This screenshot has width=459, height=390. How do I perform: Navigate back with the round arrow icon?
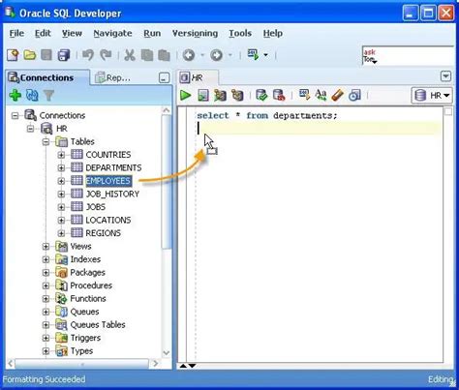pyautogui.click(x=189, y=55)
